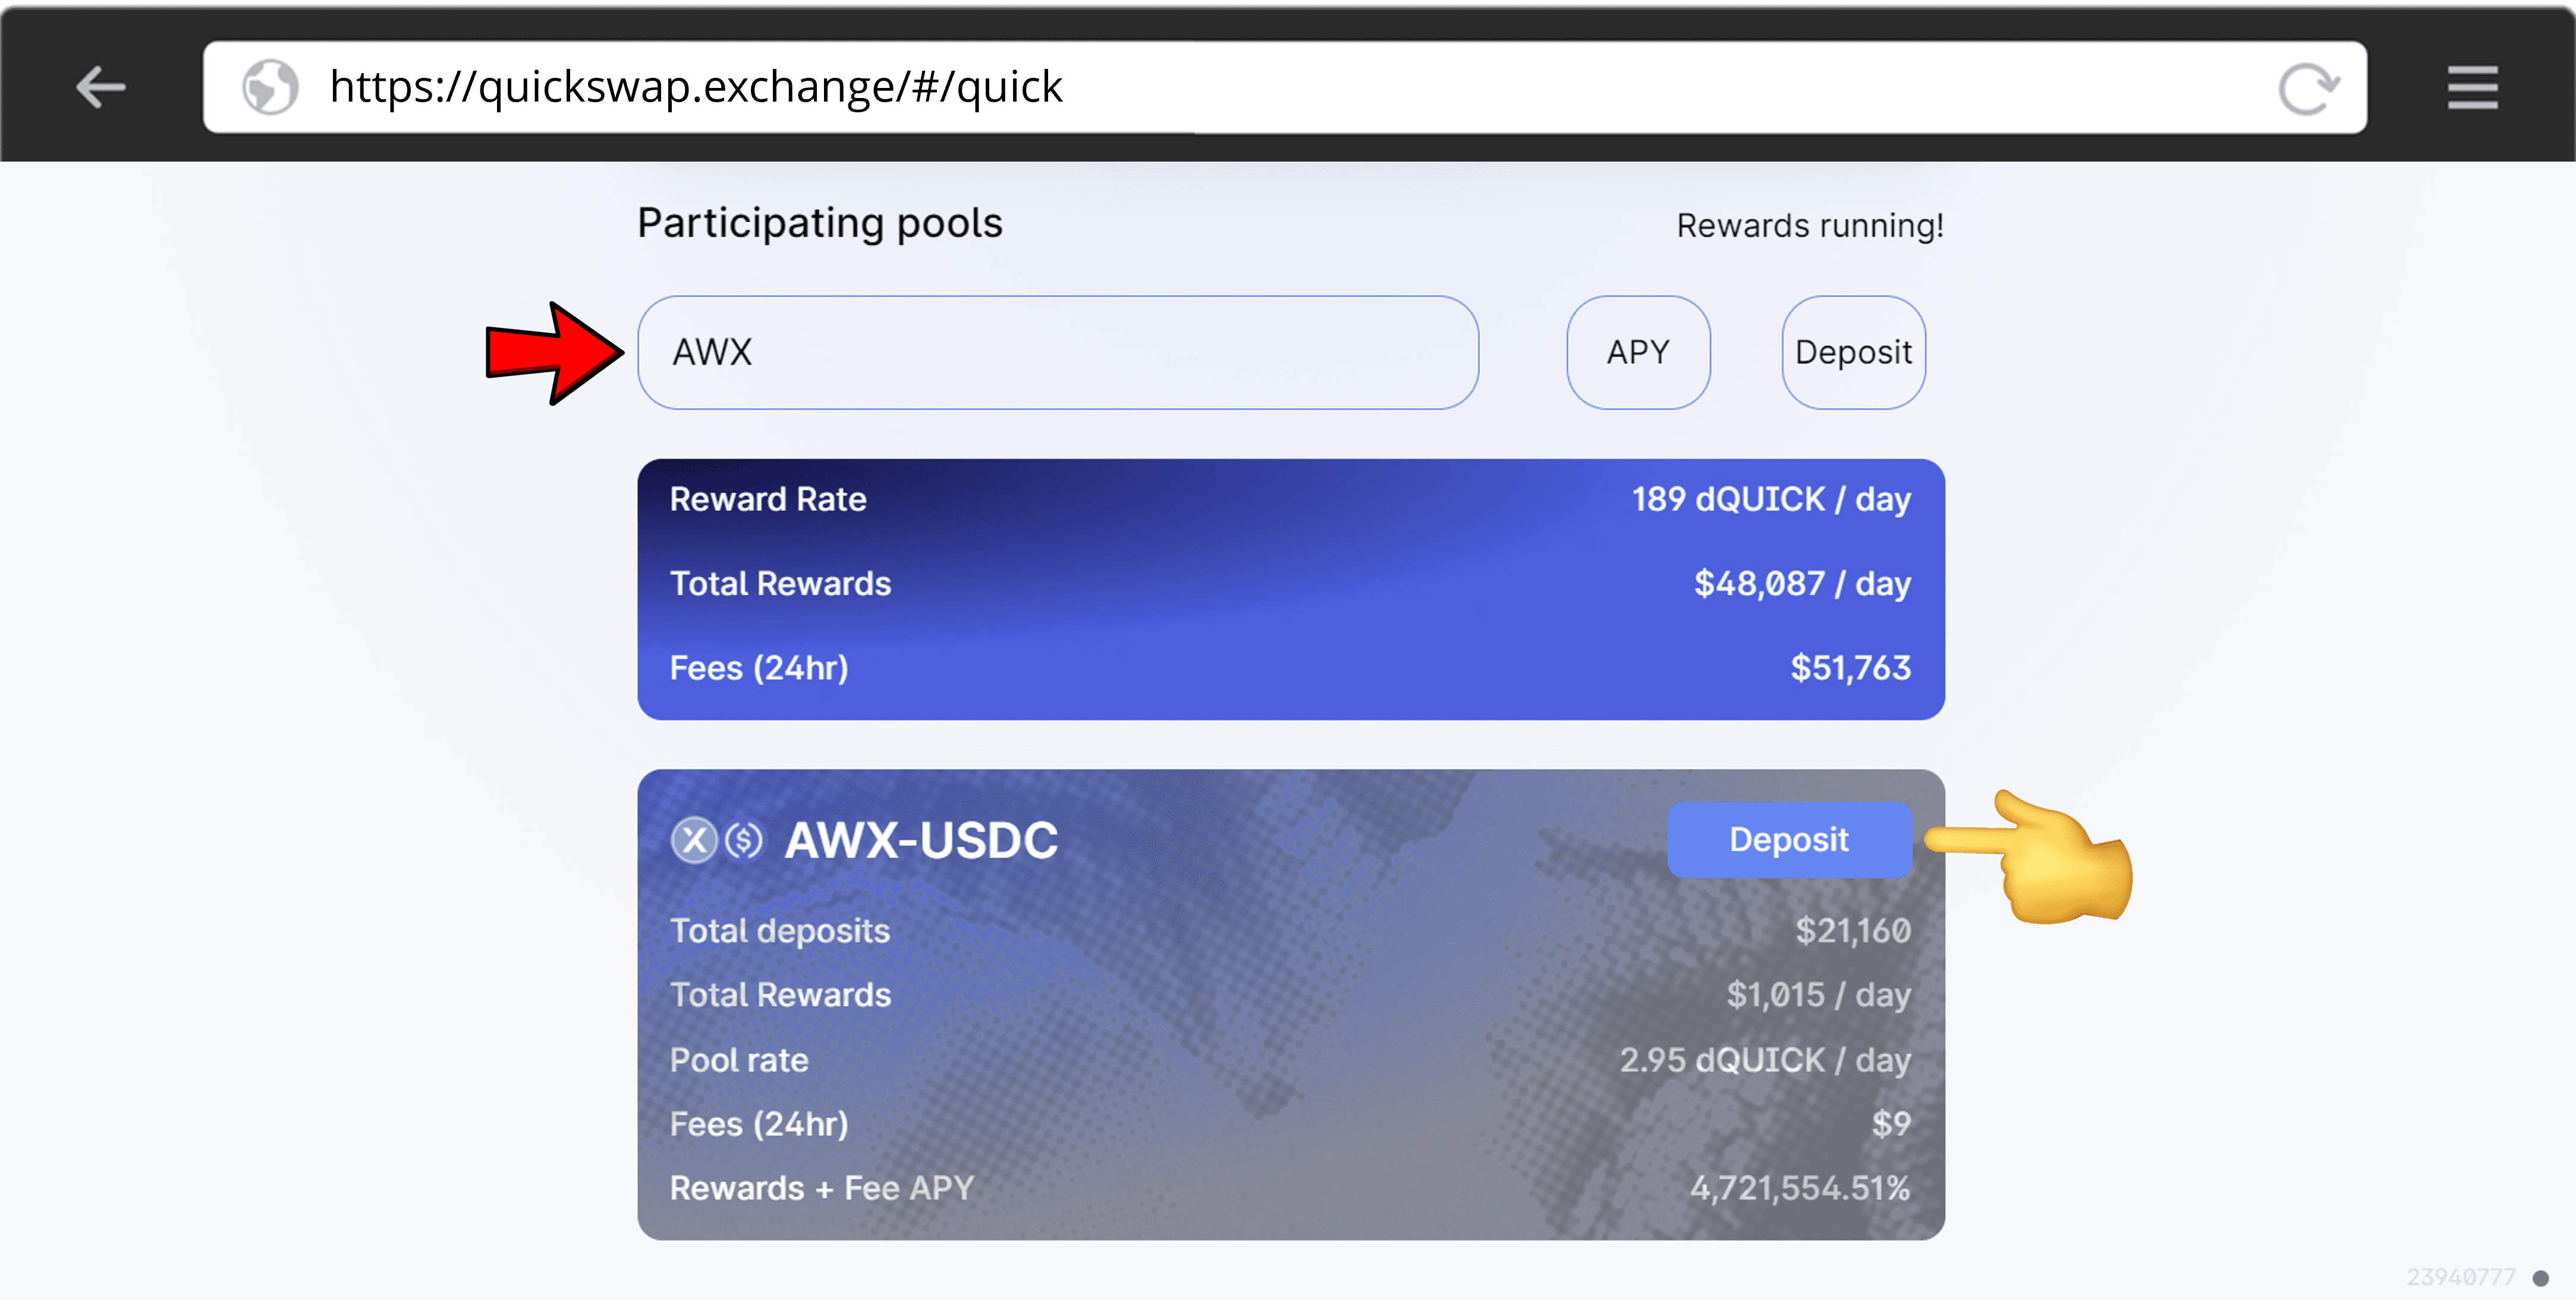Select the 189 dQUICK / day value
The height and width of the screenshot is (1300, 2576).
[x=1771, y=498]
